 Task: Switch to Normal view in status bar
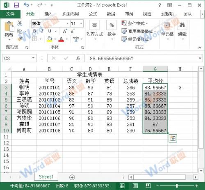point(122,186)
